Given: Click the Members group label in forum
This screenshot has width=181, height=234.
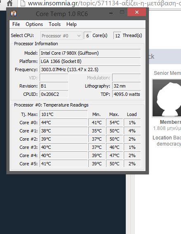Looking at the screenshot, I should pos(171,122).
